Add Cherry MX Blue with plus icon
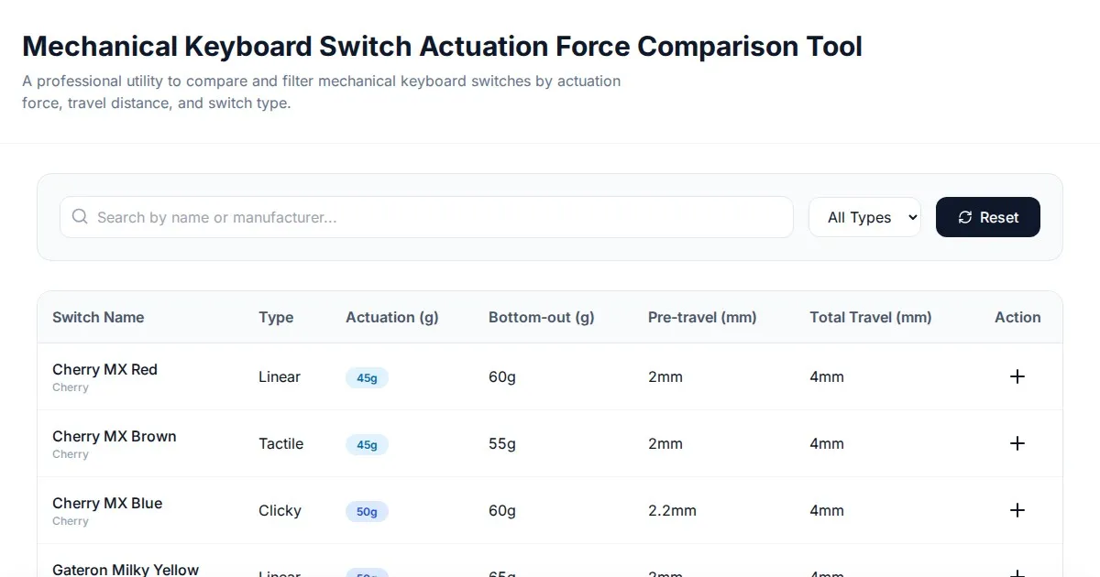Image resolution: width=1100 pixels, height=577 pixels. [1017, 510]
